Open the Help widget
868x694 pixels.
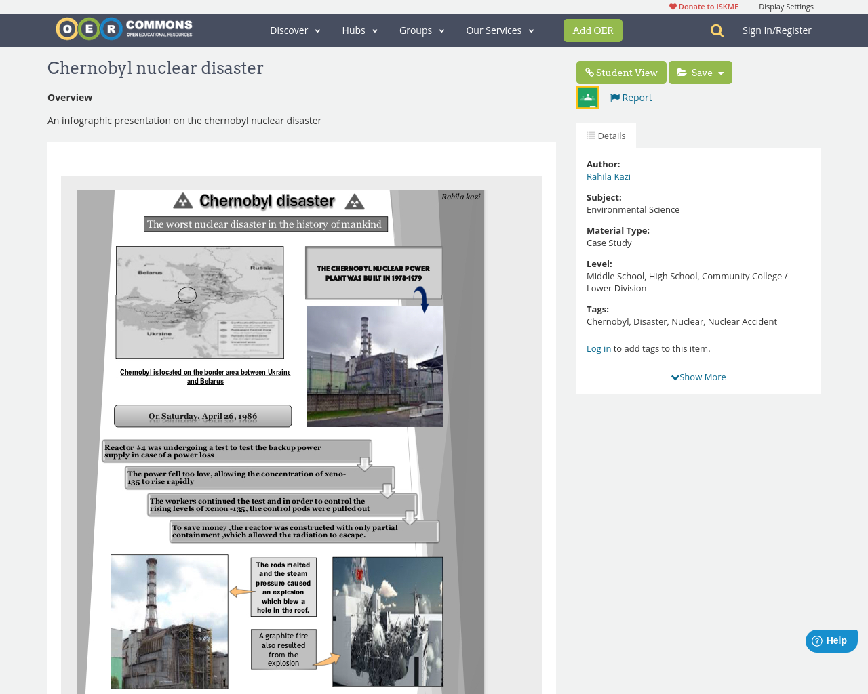[831, 641]
